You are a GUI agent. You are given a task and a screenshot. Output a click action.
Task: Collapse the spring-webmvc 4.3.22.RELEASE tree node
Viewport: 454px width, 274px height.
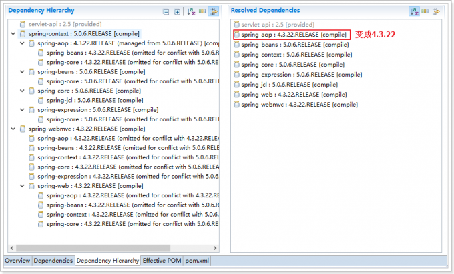(14, 129)
